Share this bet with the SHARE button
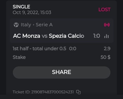The width and height of the screenshot is (123, 99). coord(61,72)
